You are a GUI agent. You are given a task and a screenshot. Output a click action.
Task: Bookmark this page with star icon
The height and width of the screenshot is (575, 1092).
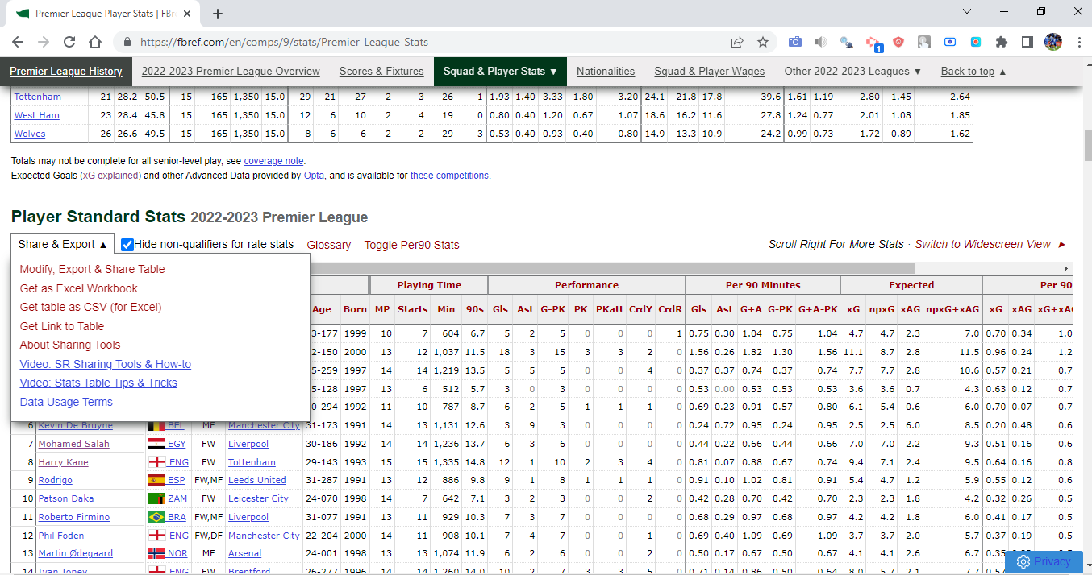pyautogui.click(x=763, y=42)
